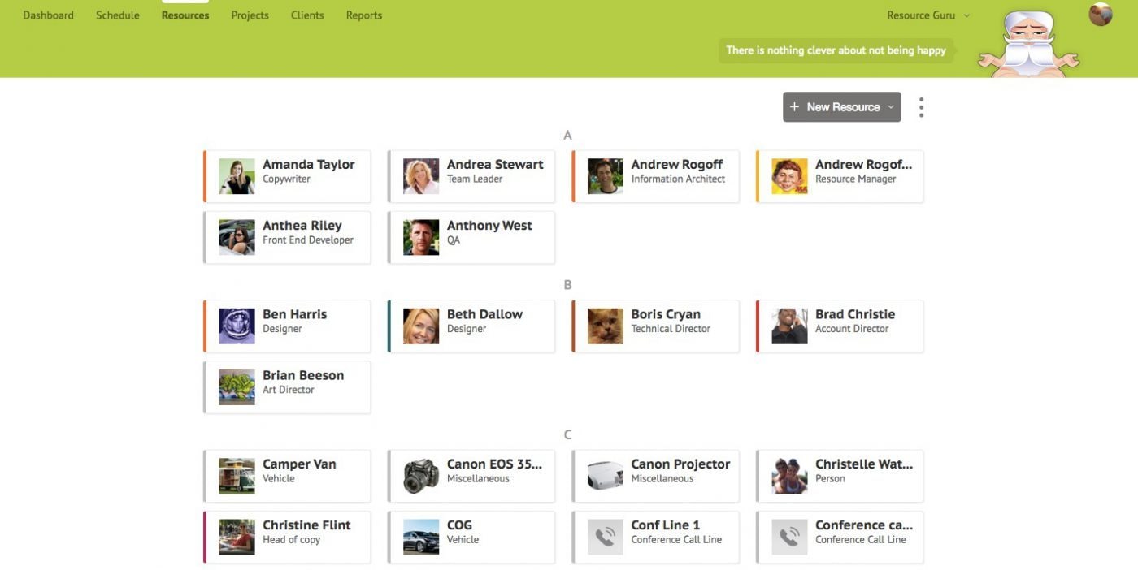
Task: Click the user profile avatar icon
Action: click(x=1101, y=15)
